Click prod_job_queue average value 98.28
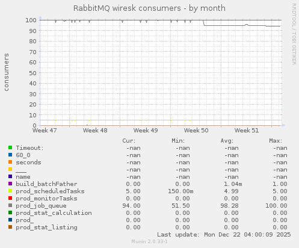The width and height of the screenshot is (299, 248). (x=229, y=206)
